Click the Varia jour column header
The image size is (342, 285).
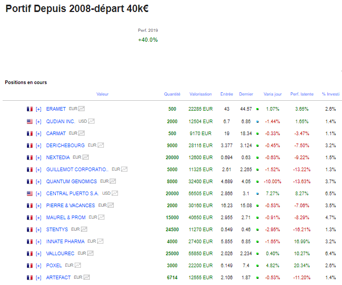273,94
